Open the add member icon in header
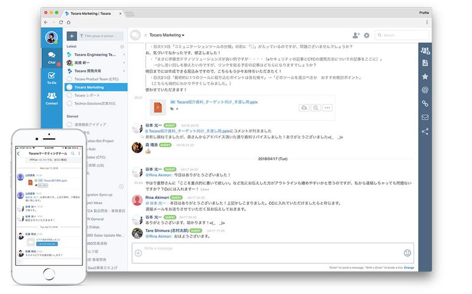Screen dimensions: 472x294 [x=356, y=35]
